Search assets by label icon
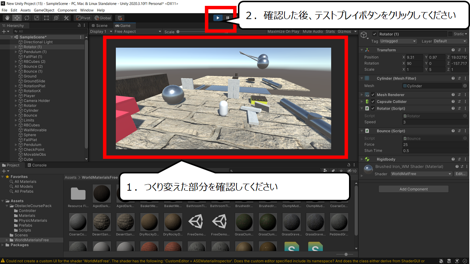Screen dimensions: 470x264 333,171
